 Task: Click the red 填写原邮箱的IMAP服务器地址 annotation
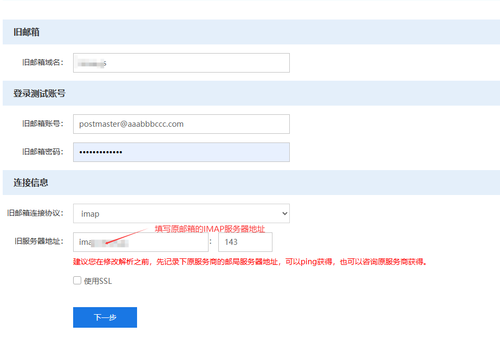tap(210, 229)
